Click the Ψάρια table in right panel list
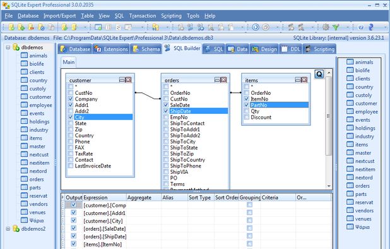The image size is (390, 249). 362,227
